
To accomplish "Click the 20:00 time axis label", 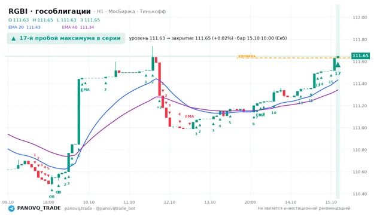I will (x=250, y=202).
